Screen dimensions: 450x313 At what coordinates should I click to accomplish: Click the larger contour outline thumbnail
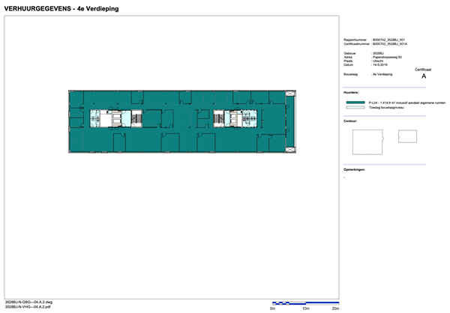click(367, 142)
